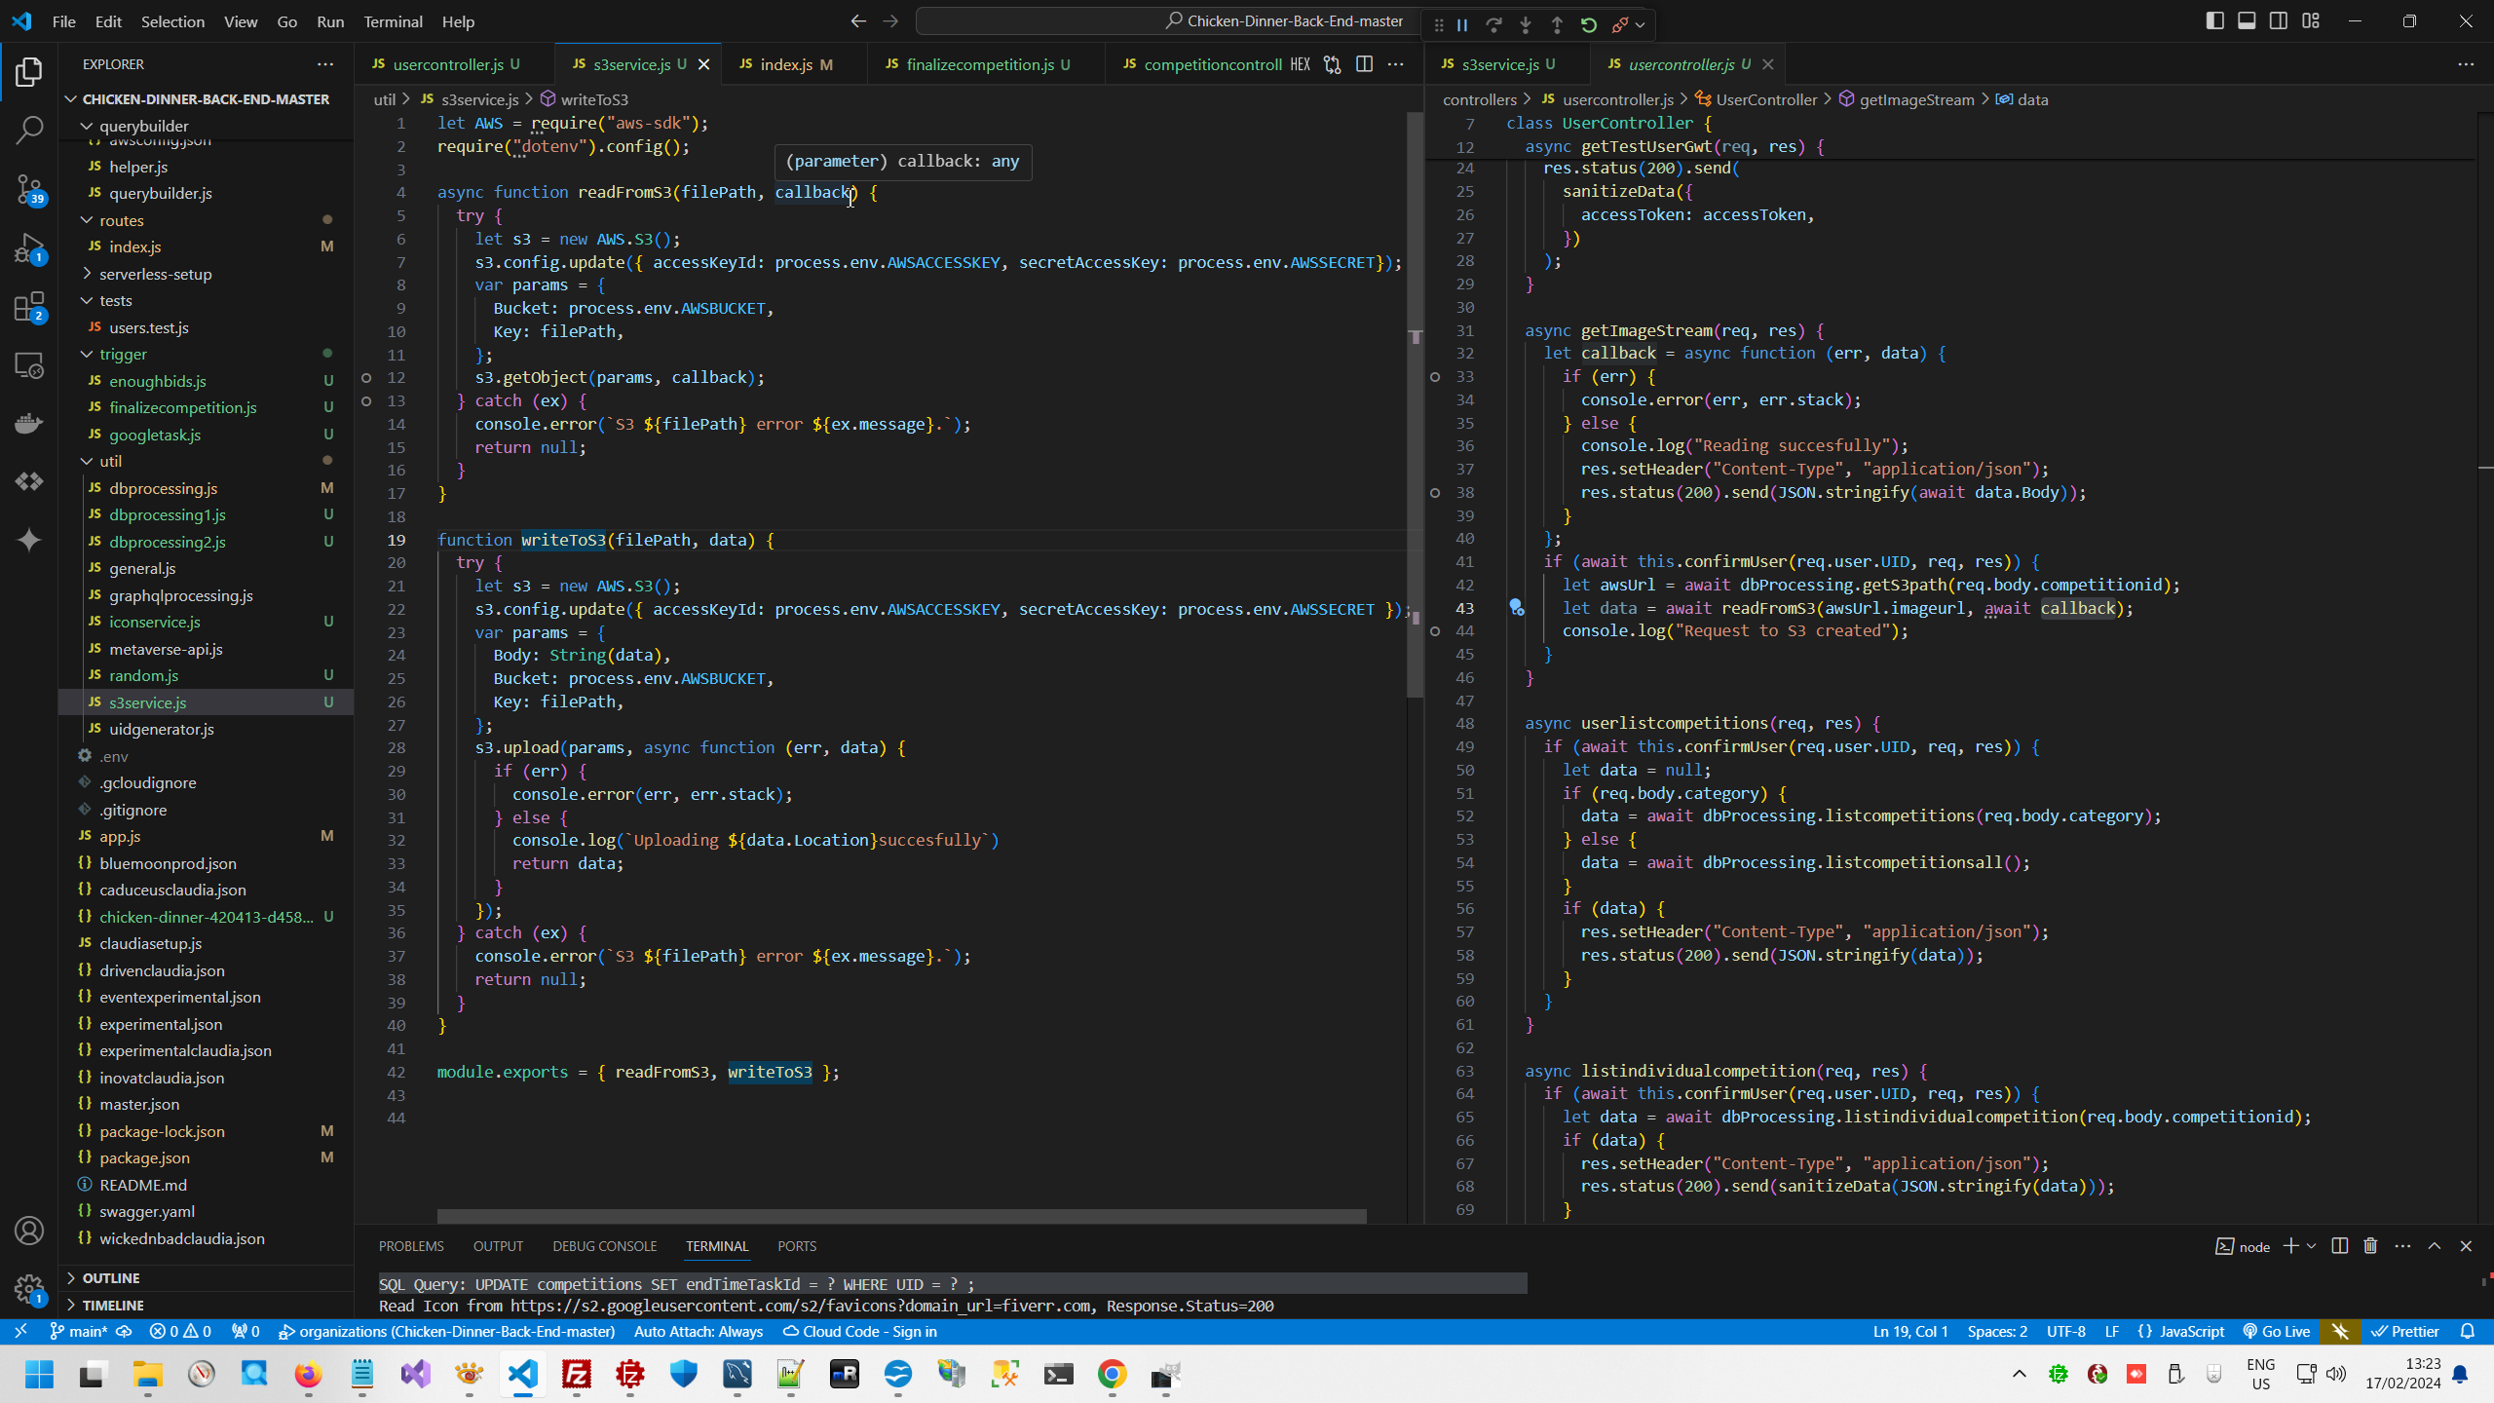This screenshot has height=1403, width=2494.
Task: Open the Extensions view
Action: pyautogui.click(x=29, y=308)
